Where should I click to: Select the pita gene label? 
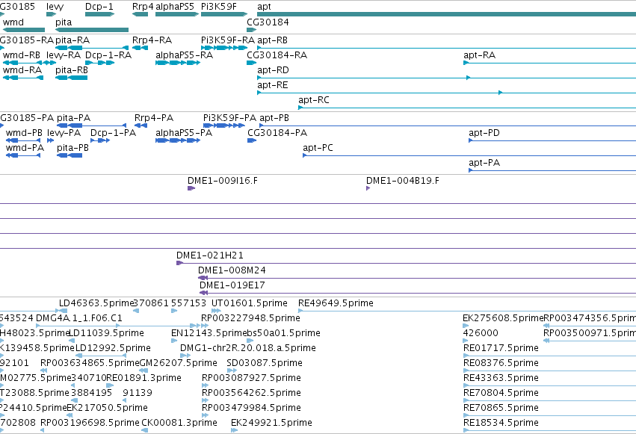pyautogui.click(x=64, y=22)
